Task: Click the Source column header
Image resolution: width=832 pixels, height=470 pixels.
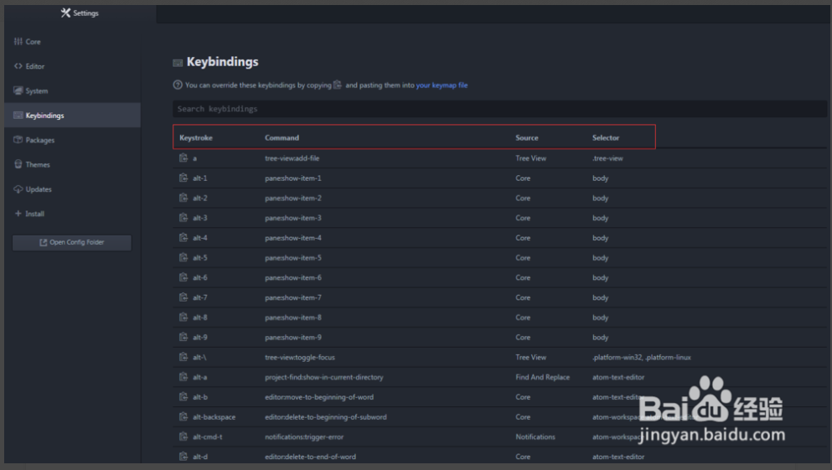Action: click(x=527, y=137)
